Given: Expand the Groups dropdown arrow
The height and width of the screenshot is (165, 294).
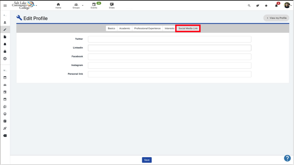Looking at the screenshot, I should [83, 5].
